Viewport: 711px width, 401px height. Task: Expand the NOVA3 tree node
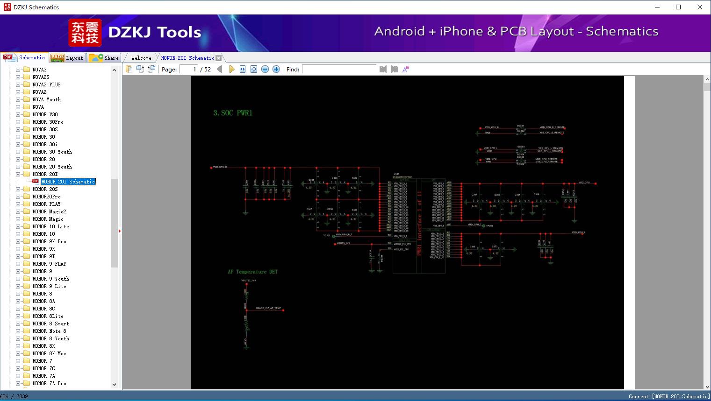point(18,70)
